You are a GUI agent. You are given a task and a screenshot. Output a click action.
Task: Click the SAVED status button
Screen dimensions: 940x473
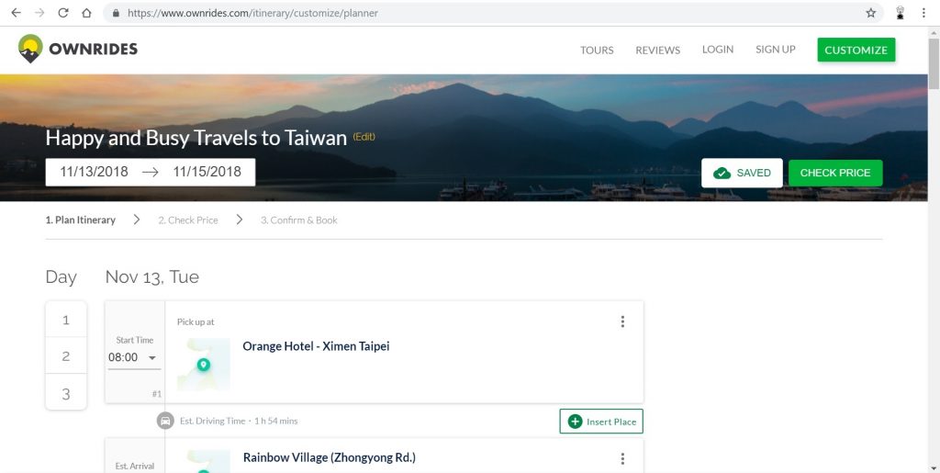tap(742, 174)
